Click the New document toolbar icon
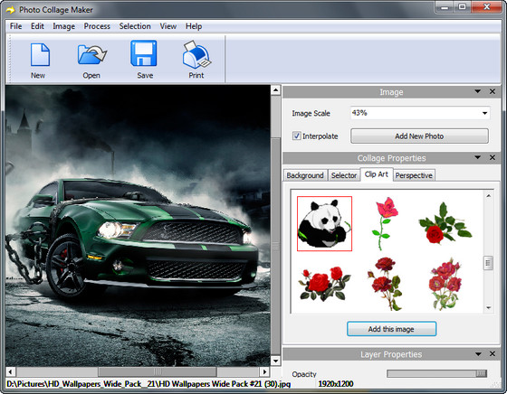This screenshot has height=394, width=507. [x=40, y=55]
